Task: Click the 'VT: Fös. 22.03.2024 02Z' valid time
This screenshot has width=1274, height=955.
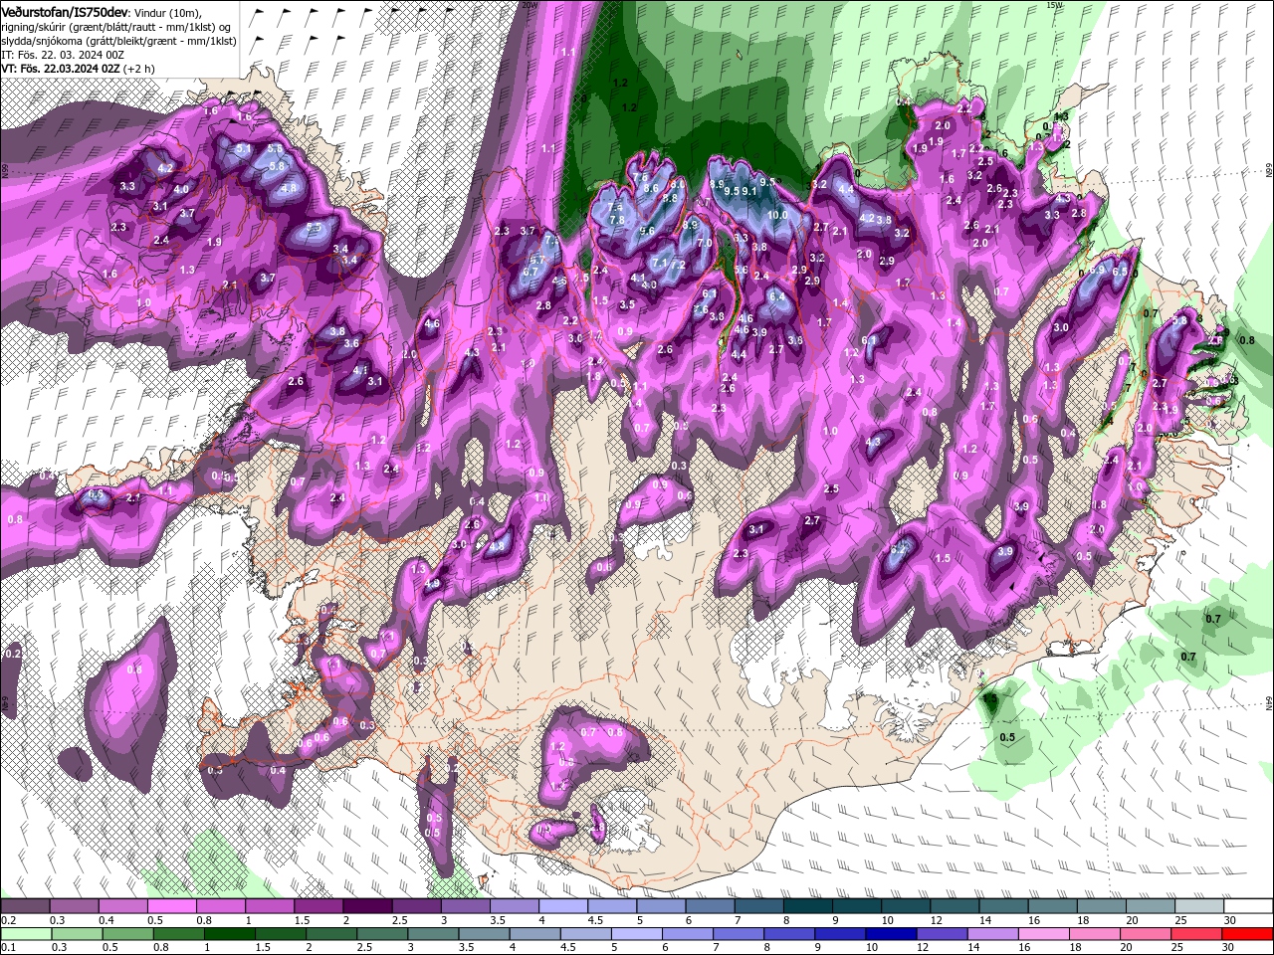Action: [60, 69]
